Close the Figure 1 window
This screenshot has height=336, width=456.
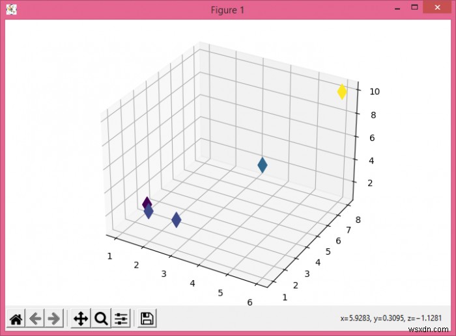pyautogui.click(x=437, y=8)
